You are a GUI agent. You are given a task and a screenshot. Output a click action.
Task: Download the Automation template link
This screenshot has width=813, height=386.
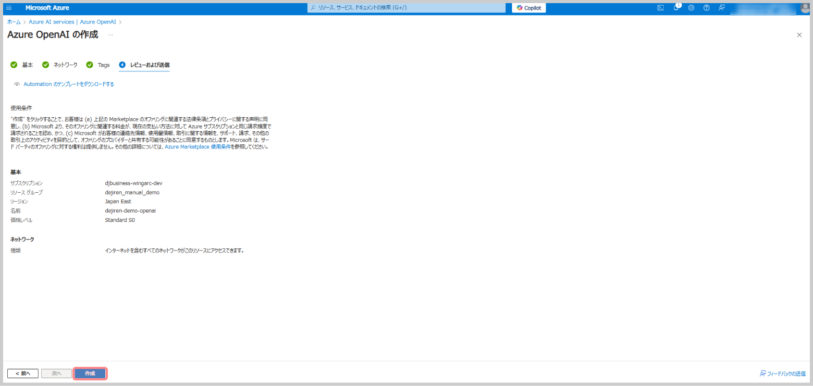[69, 84]
